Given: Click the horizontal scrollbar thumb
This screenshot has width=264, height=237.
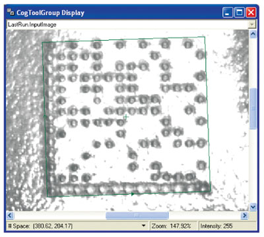Looking at the screenshot, I should (x=137, y=215).
